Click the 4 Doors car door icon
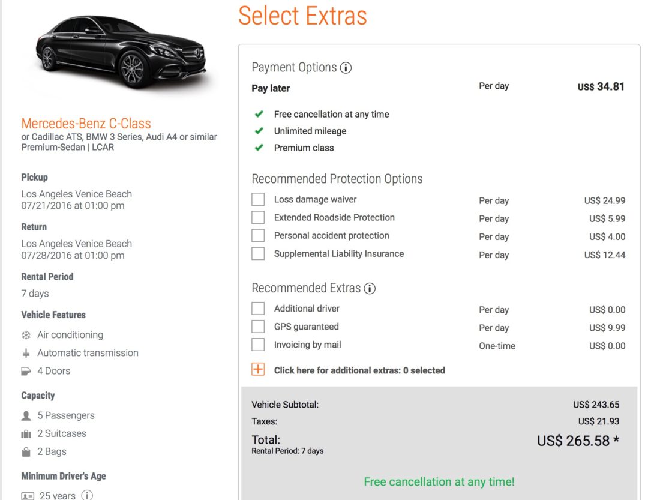 [26, 371]
